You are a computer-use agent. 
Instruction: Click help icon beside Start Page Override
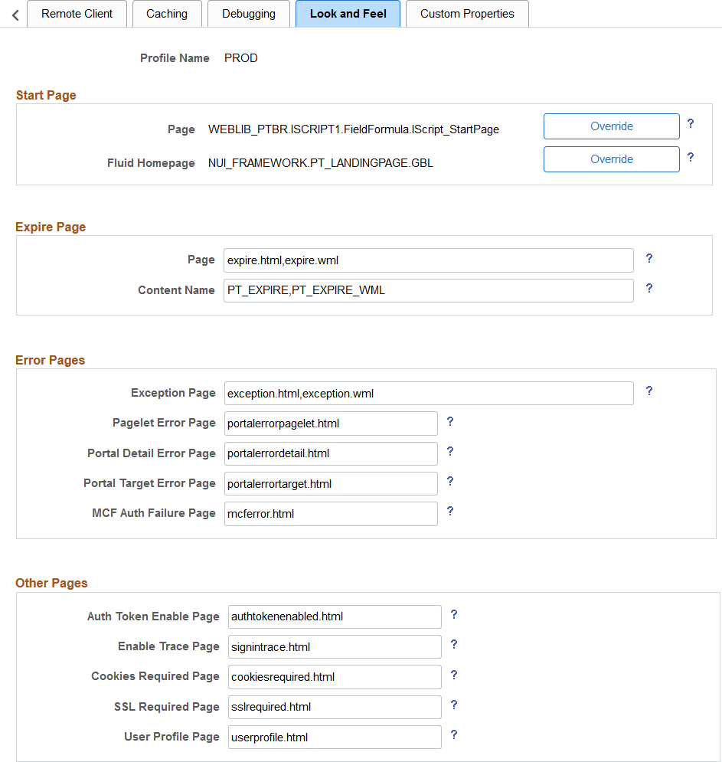(x=690, y=123)
